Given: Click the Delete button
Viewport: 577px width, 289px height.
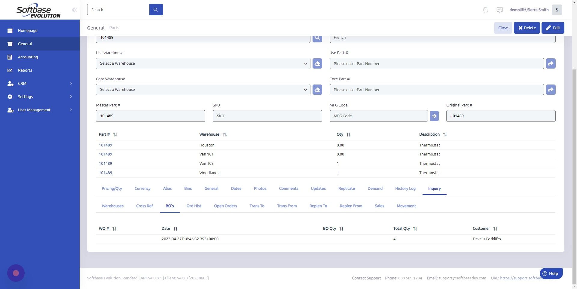Looking at the screenshot, I should click(x=527, y=28).
